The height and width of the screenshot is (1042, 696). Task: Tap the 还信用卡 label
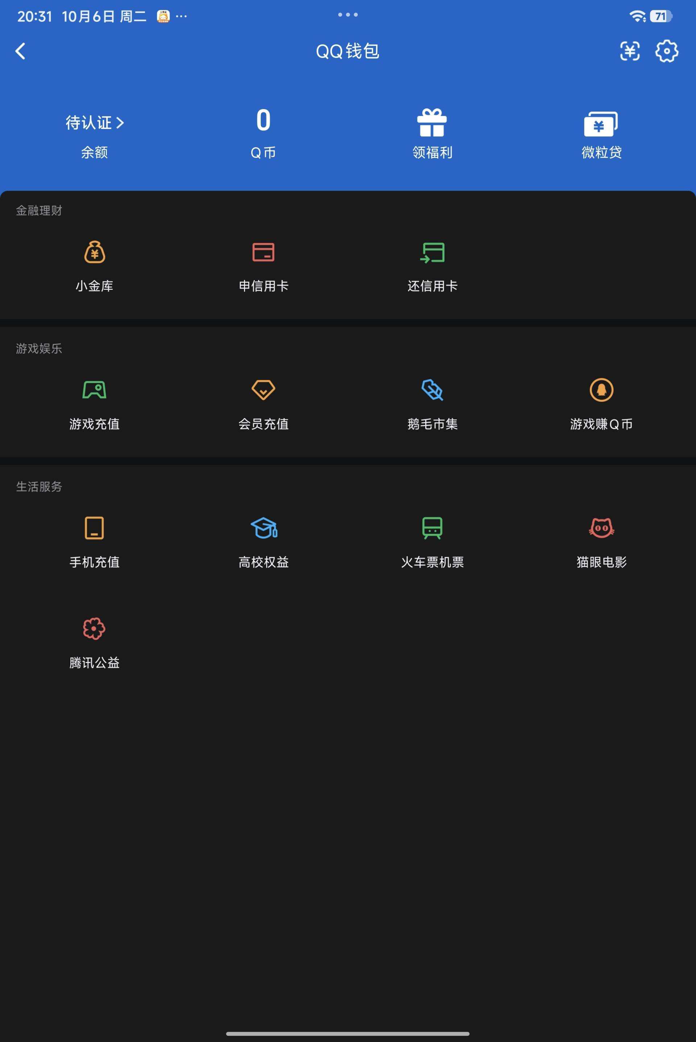(x=432, y=286)
